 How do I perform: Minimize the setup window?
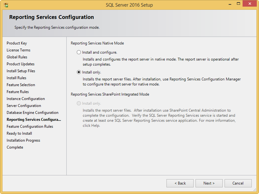coord(230,4)
